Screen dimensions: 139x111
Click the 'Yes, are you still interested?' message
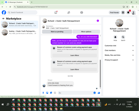pos(87,37)
